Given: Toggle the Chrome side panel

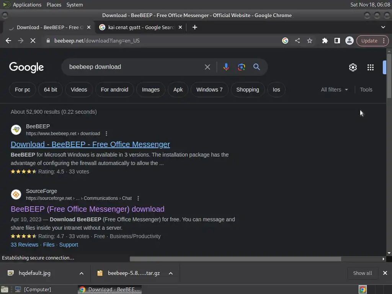Looking at the screenshot, I should coord(337,41).
